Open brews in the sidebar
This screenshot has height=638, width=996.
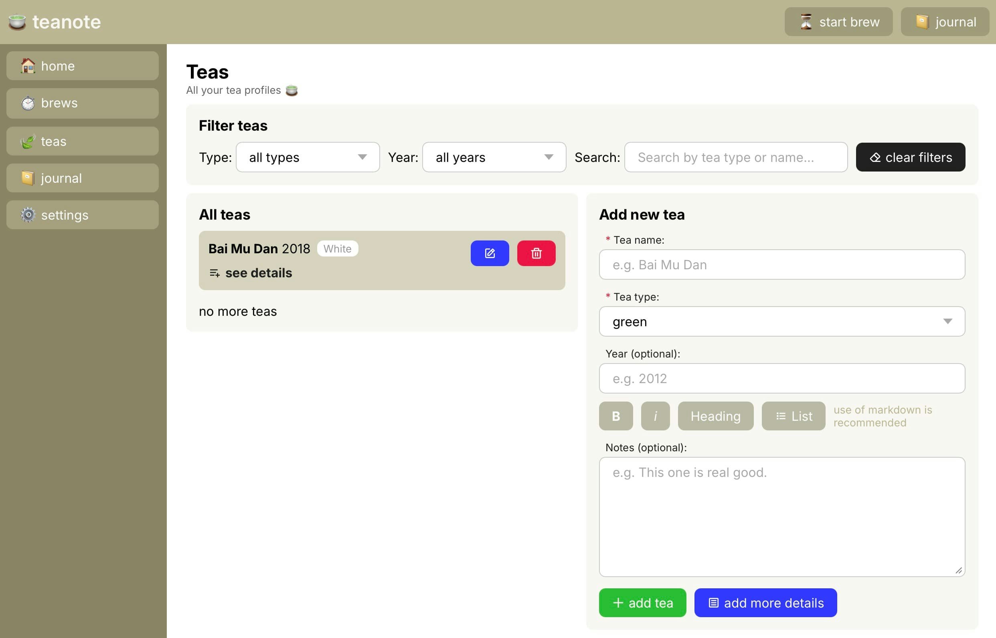click(x=83, y=103)
